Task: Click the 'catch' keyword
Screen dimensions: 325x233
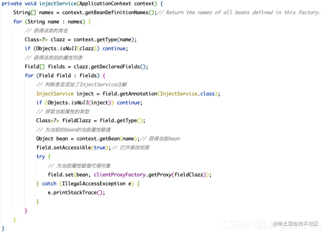Action: point(49,184)
